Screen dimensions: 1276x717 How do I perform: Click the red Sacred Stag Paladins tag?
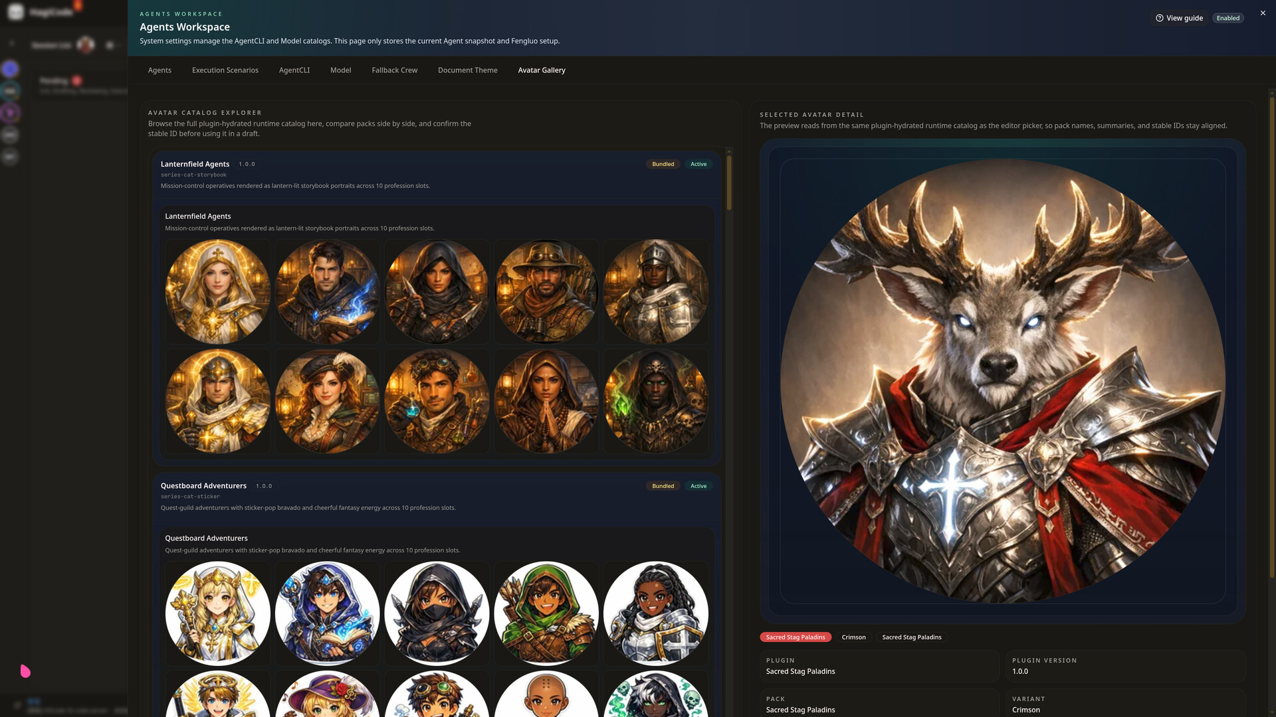[795, 637]
